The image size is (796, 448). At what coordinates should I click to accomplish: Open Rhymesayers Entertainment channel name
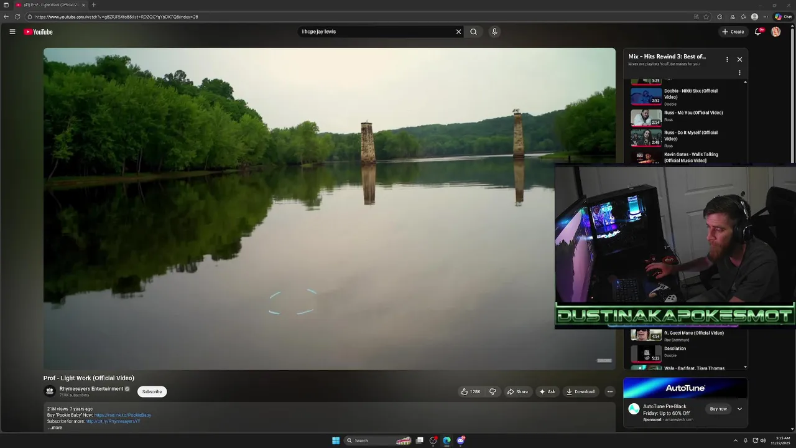91,389
